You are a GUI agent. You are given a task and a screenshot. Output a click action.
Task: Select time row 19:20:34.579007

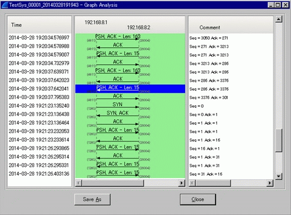coord(39,55)
